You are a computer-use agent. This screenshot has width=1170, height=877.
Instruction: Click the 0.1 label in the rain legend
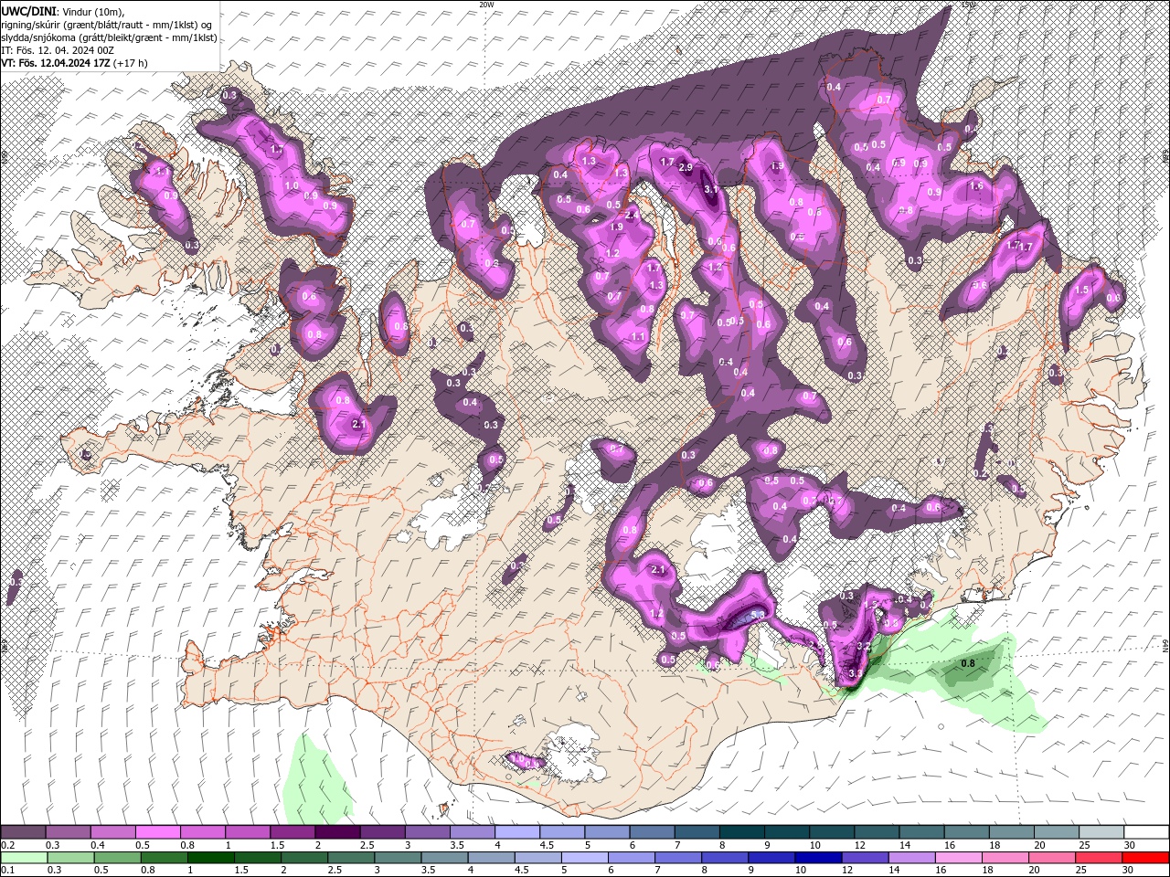point(7,871)
